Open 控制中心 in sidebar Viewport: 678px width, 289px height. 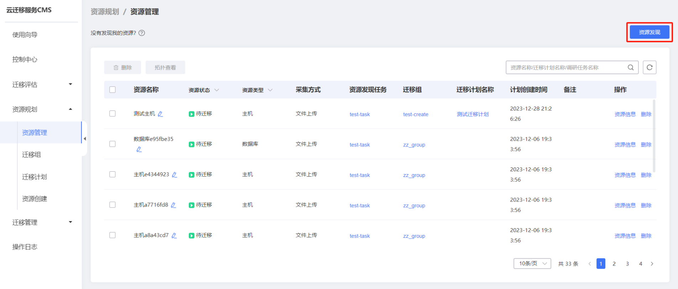(25, 59)
